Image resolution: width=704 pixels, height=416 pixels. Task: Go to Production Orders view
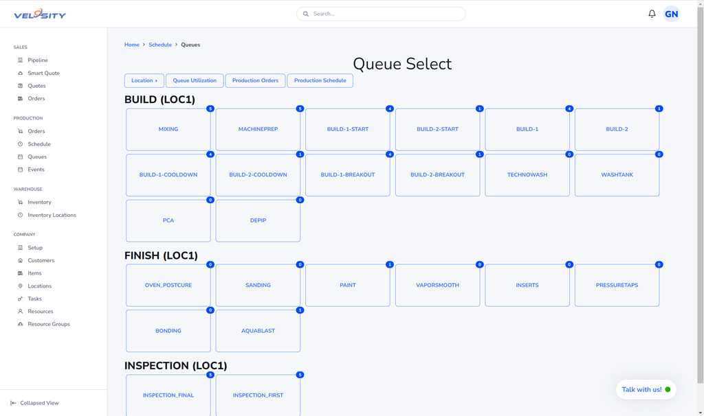coord(255,81)
